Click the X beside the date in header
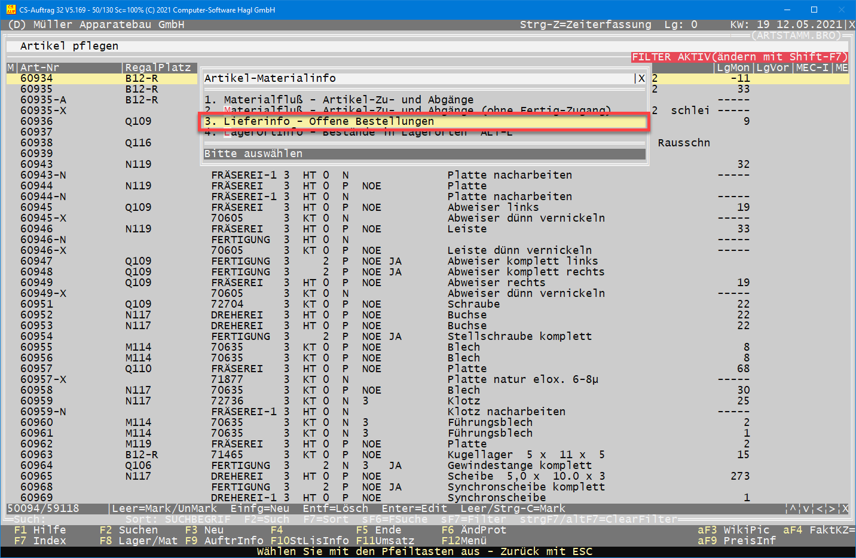 click(x=852, y=24)
